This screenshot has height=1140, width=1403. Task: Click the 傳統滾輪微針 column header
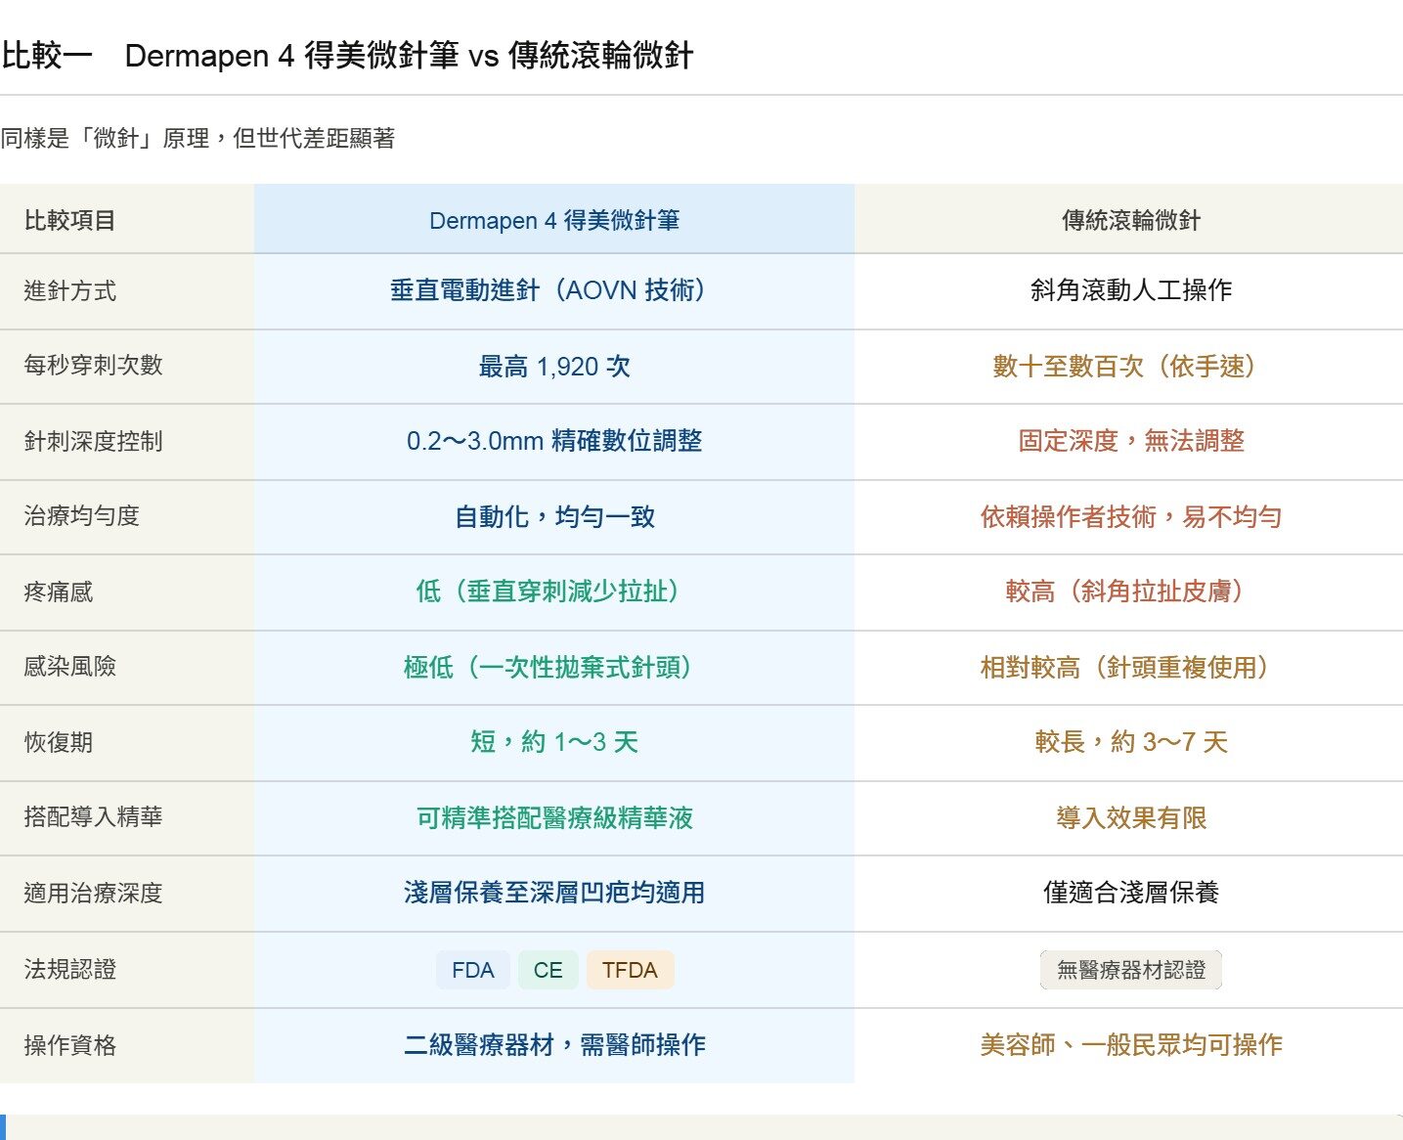1129,219
